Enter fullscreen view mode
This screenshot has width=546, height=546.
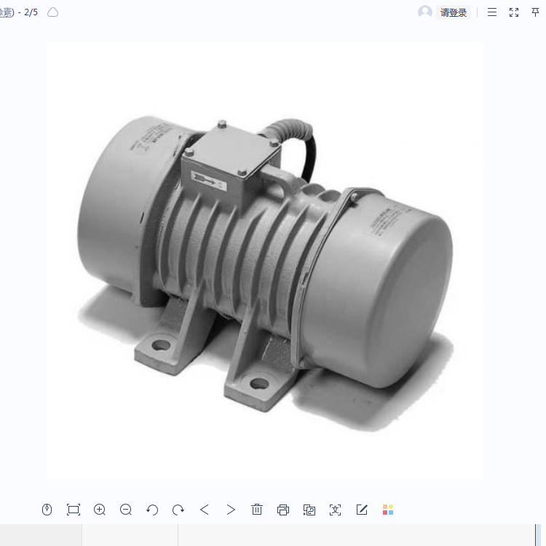click(x=514, y=12)
